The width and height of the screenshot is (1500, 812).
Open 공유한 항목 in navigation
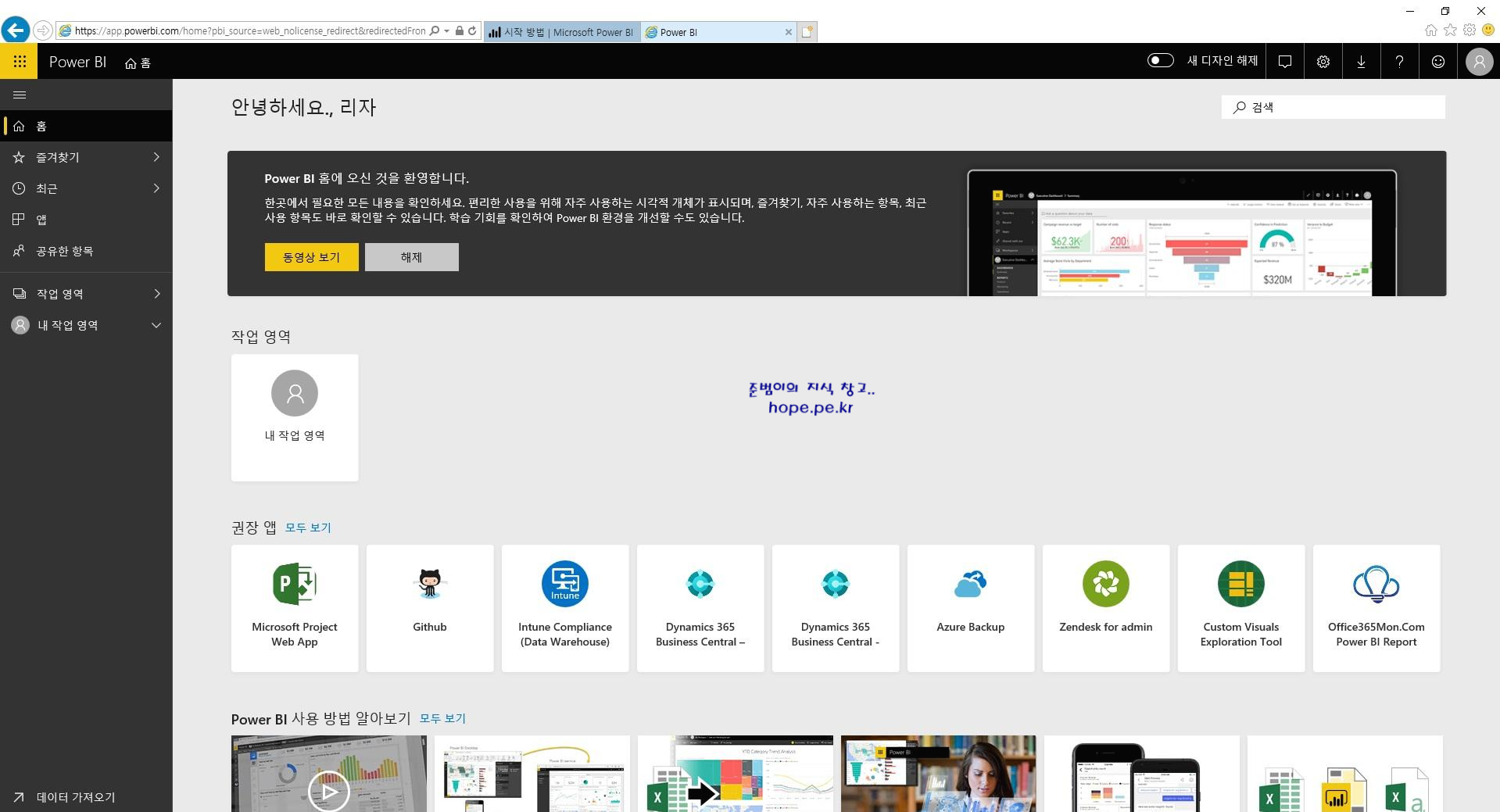[86, 251]
